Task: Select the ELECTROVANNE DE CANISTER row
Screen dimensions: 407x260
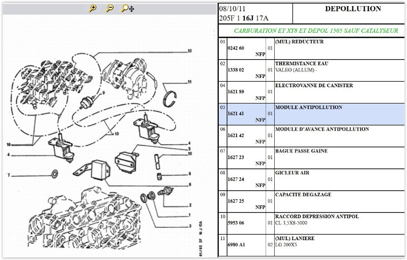Action: coord(313,86)
